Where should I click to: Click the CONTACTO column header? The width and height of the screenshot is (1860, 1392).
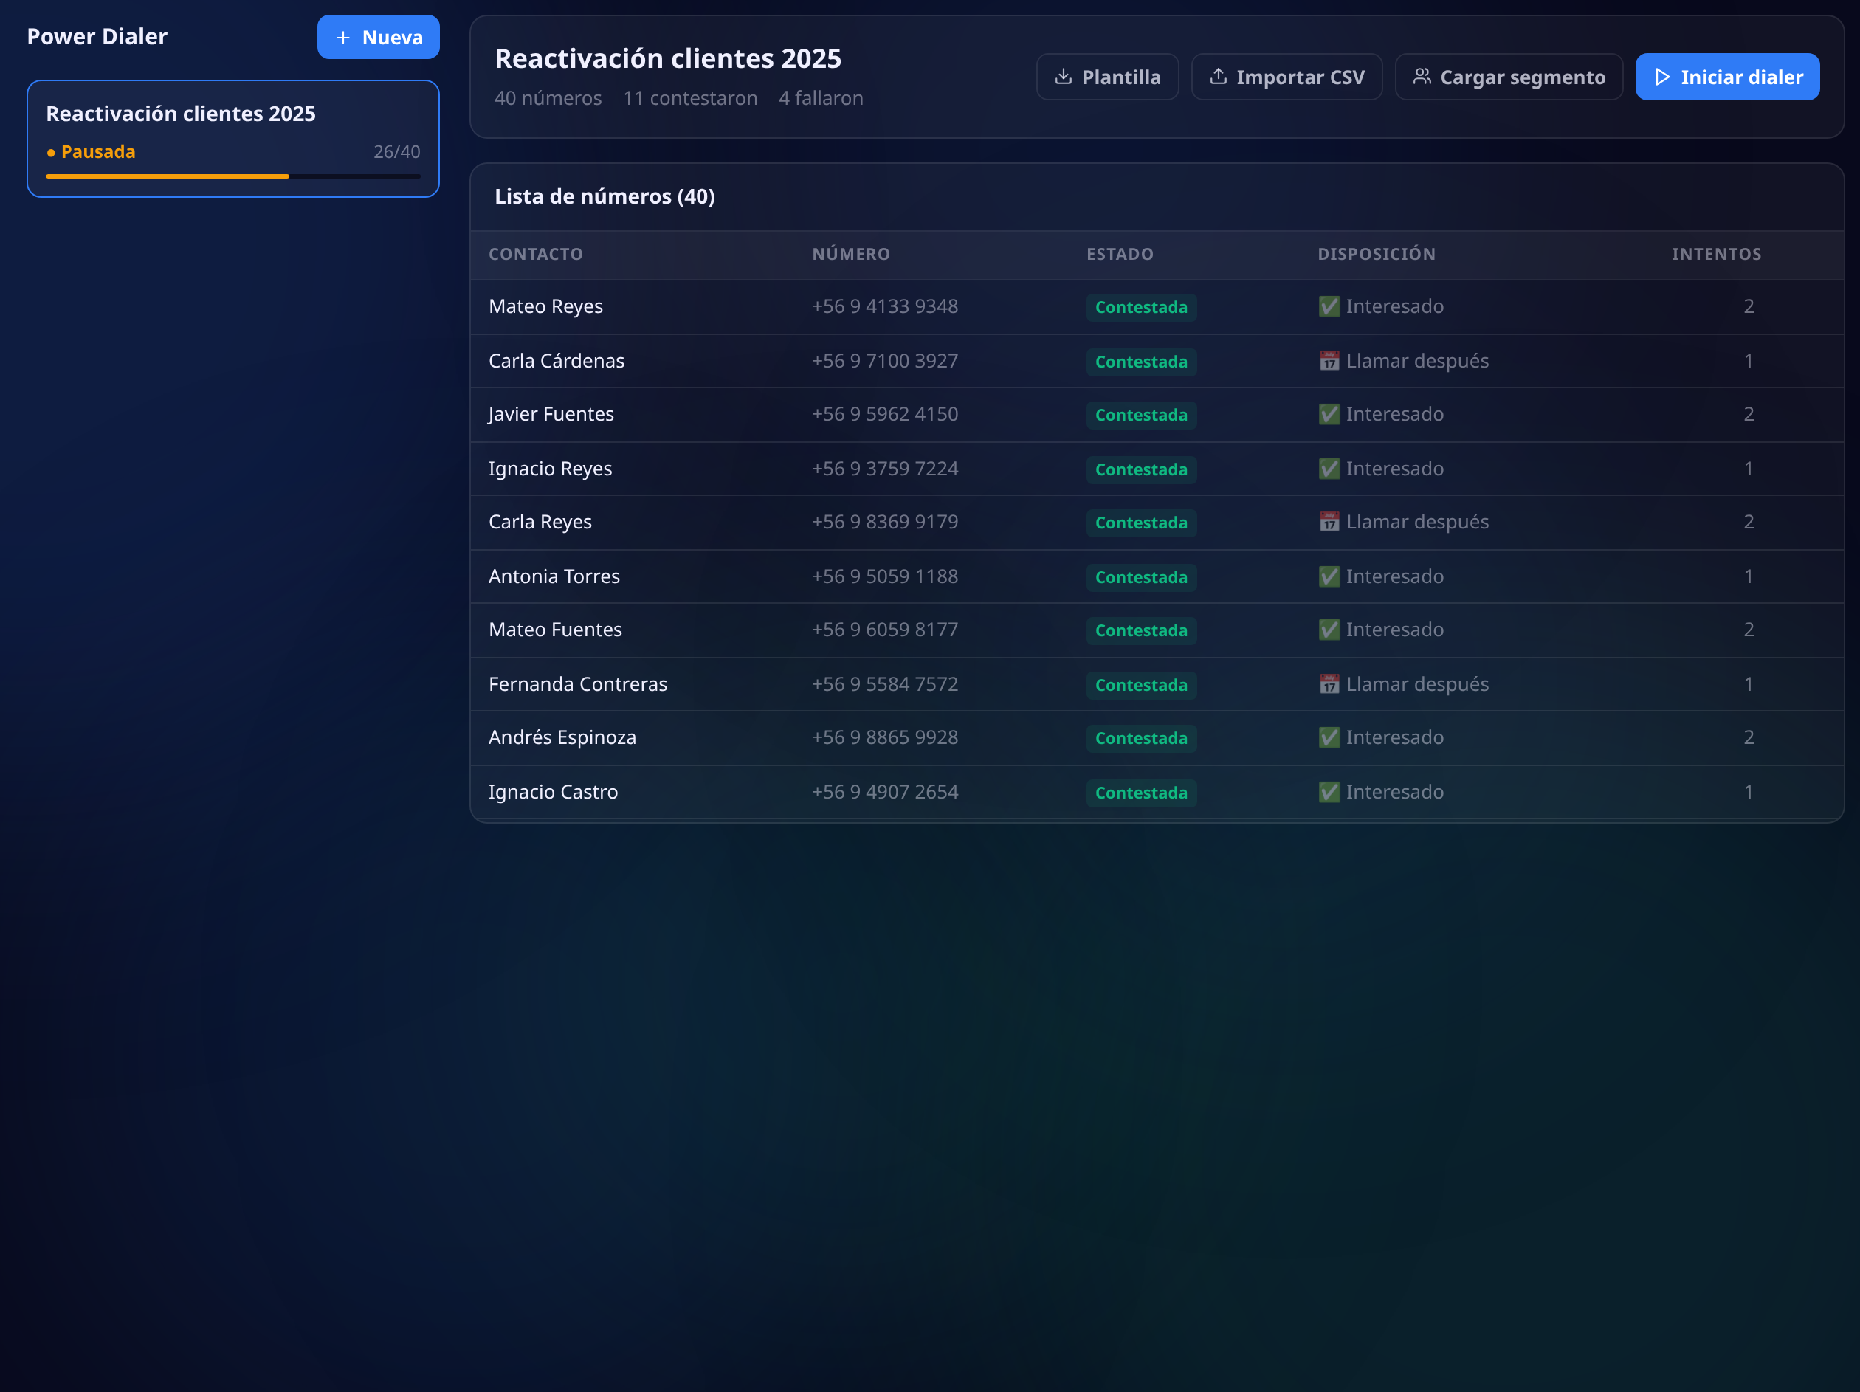pos(536,254)
